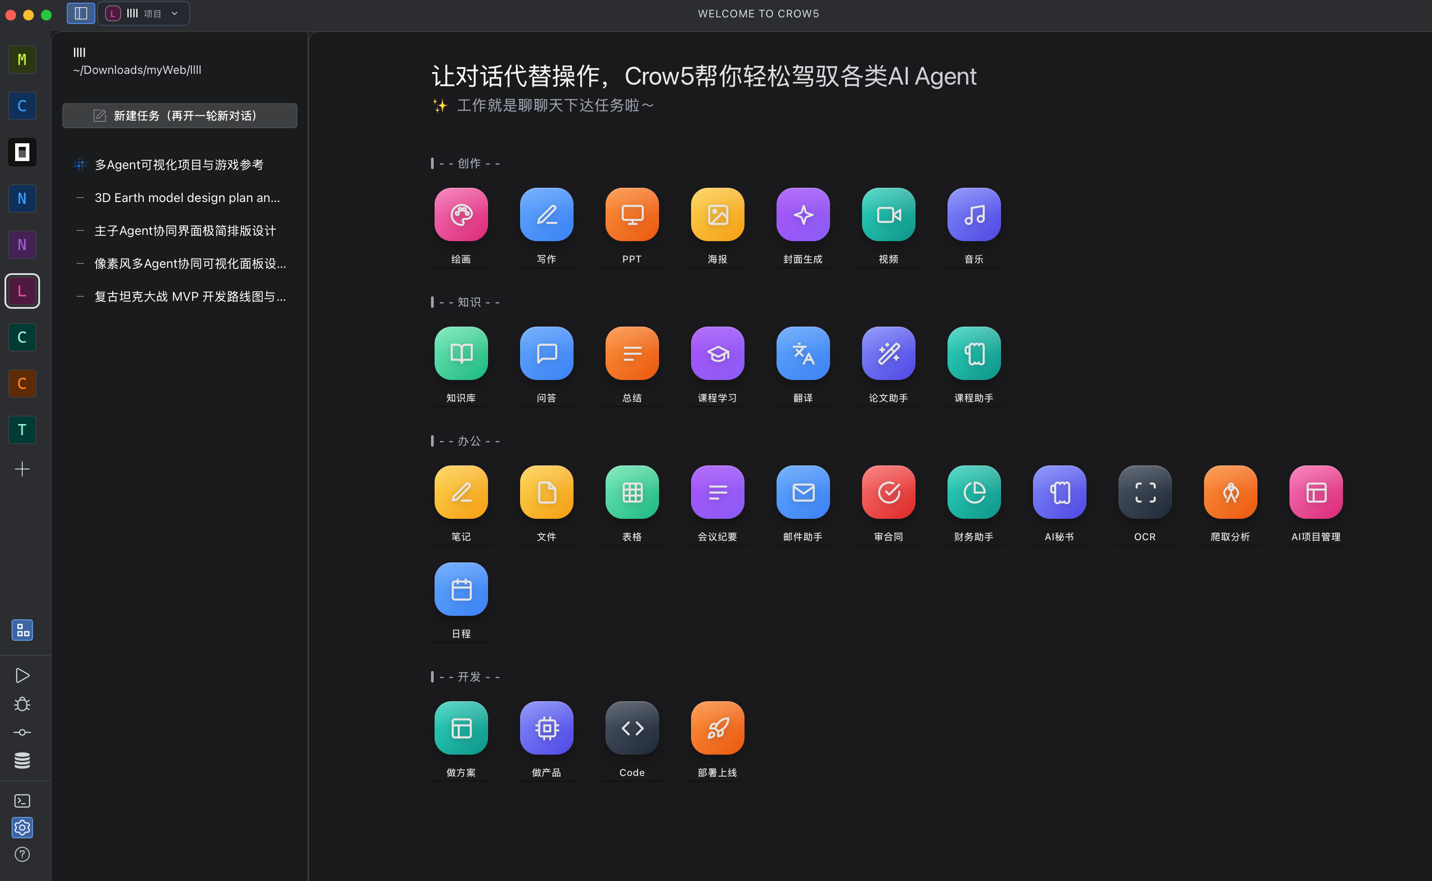Open the 封面生成 cover generator
This screenshot has height=881, width=1432.
pos(803,214)
